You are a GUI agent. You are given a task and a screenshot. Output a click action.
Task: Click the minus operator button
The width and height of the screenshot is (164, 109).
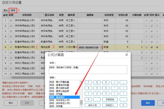[123, 82]
